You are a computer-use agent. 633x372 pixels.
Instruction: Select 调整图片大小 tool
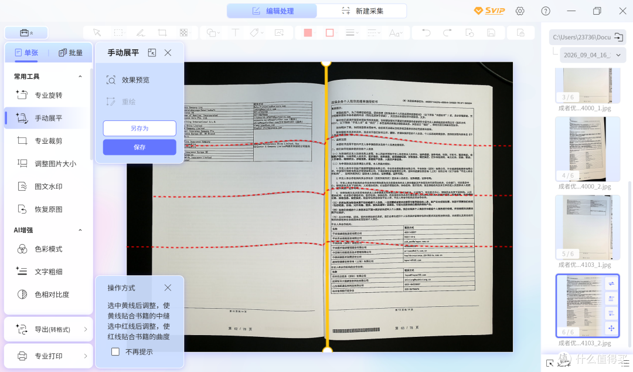[47, 164]
